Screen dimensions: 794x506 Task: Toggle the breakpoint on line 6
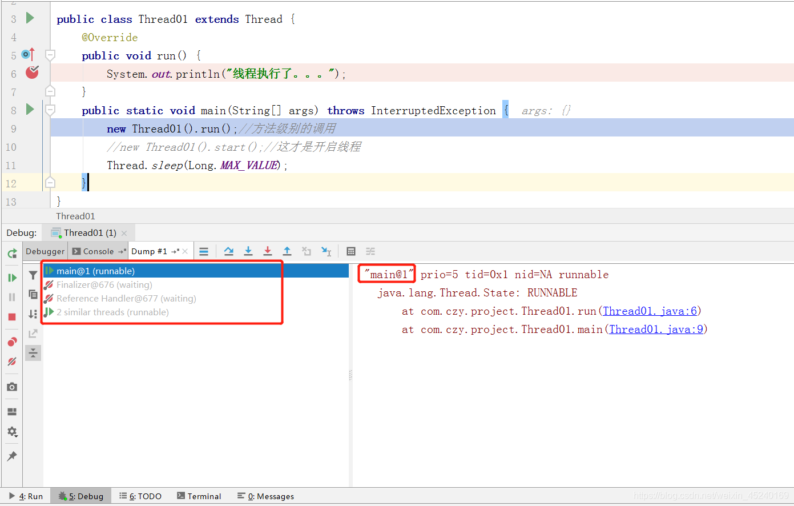click(32, 73)
